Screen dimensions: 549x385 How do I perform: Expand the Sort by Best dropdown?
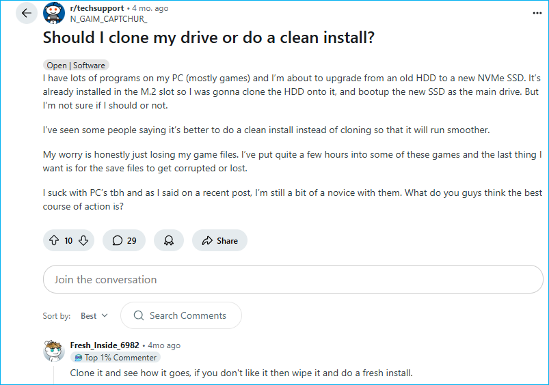[94, 316]
